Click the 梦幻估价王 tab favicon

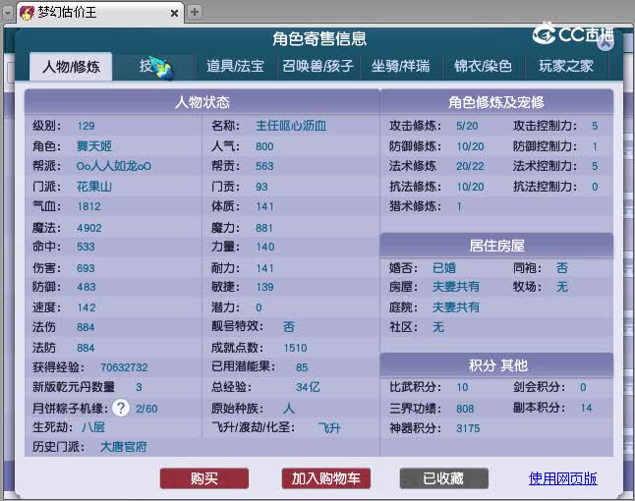click(x=27, y=13)
